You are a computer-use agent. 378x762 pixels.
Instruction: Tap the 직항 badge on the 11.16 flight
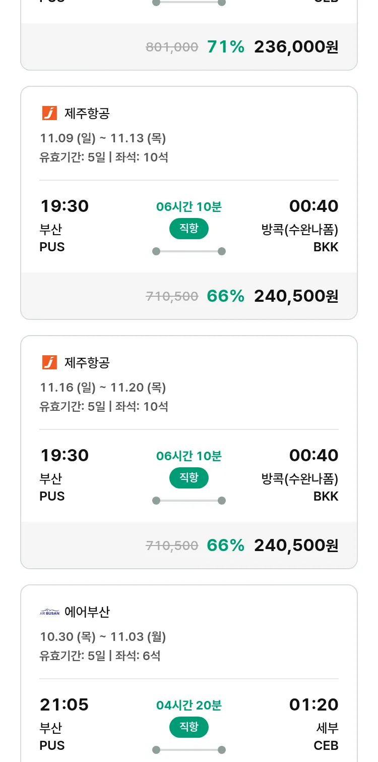[188, 478]
